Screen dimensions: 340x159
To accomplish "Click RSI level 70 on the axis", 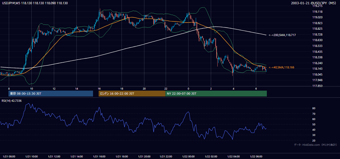I will [x=314, y=114].
